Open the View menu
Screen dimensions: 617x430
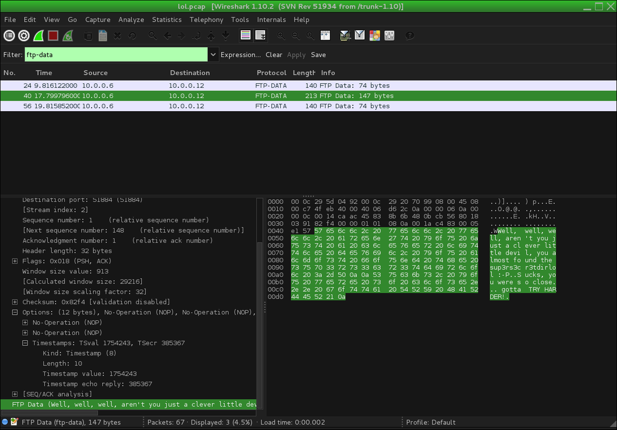tap(52, 20)
